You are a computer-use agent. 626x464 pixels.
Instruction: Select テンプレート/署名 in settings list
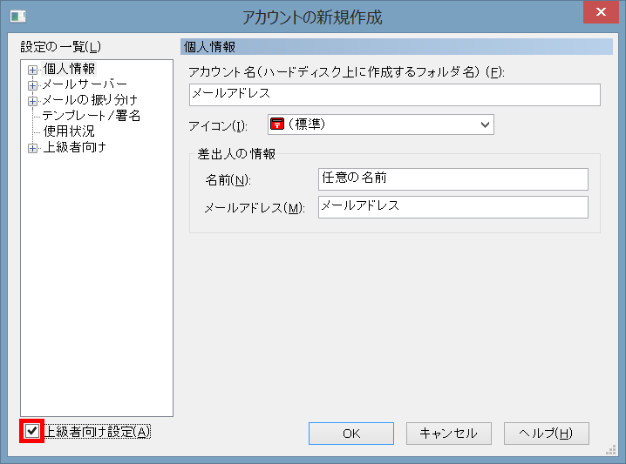pyautogui.click(x=91, y=116)
